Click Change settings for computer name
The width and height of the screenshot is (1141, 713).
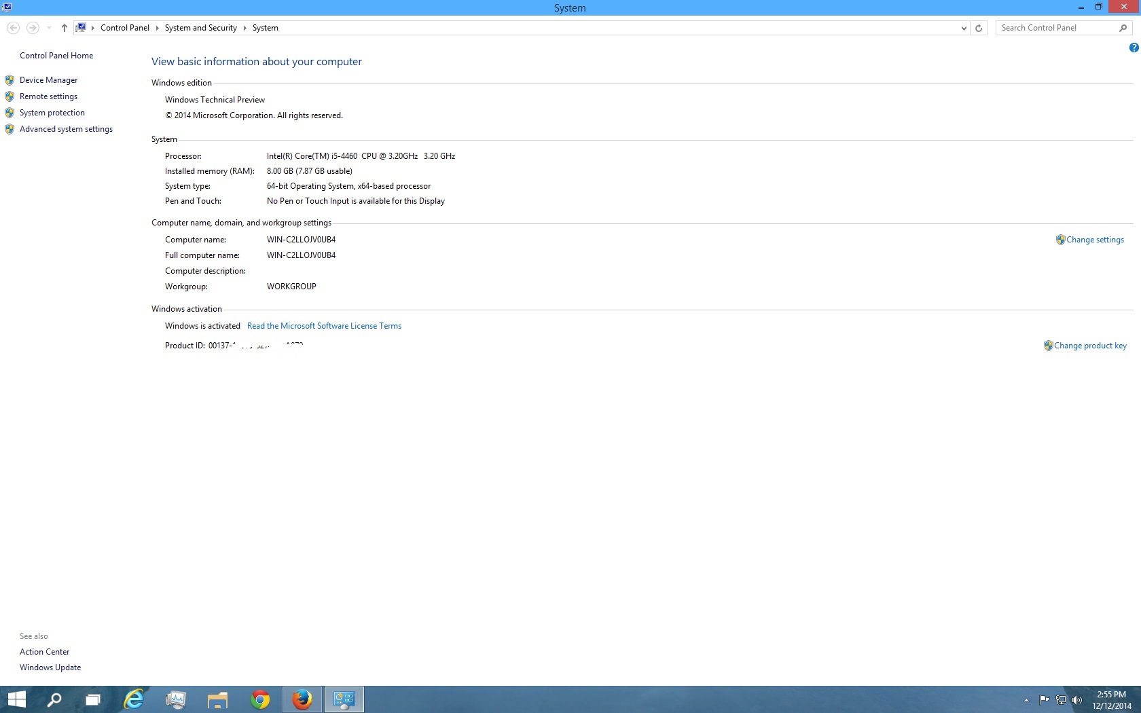(1094, 240)
